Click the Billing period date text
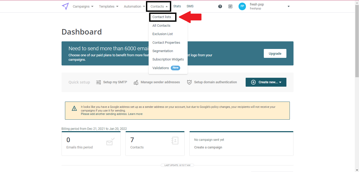This screenshot has height=172, width=359. click(x=94, y=129)
